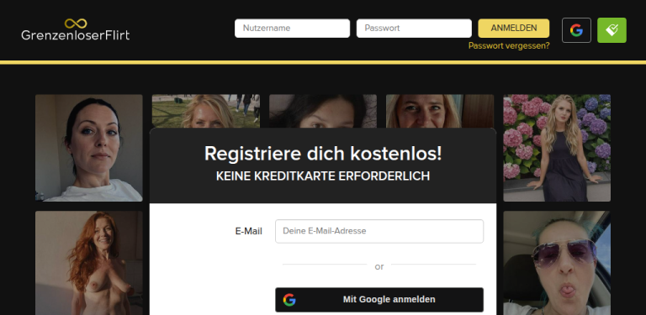Focus the Passwort input field
This screenshot has height=315, width=646.
click(x=414, y=29)
